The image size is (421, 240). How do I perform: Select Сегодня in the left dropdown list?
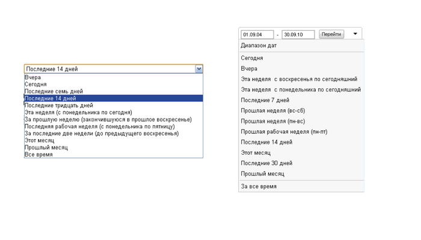point(114,85)
